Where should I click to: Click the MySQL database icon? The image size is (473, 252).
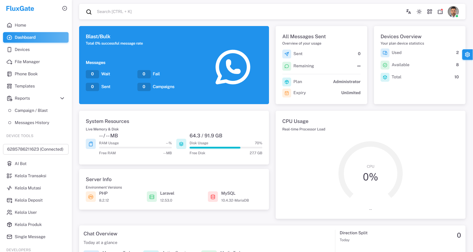(213, 197)
